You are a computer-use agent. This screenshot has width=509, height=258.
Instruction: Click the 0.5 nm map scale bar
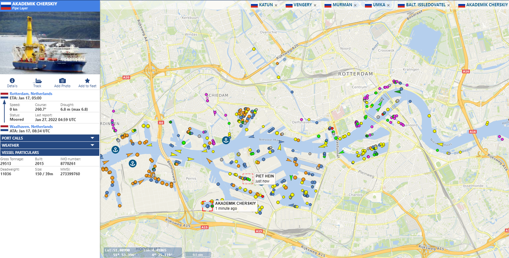click(197, 255)
